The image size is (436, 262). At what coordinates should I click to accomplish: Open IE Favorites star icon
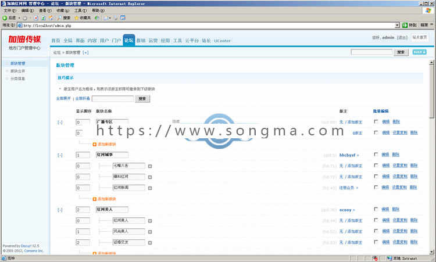pyautogui.click(x=77, y=18)
